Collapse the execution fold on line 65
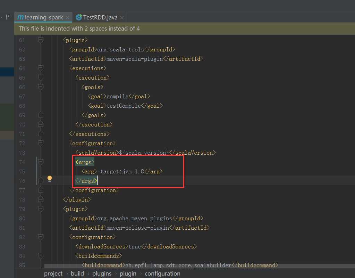This screenshot has width=355, height=278. click(41, 77)
